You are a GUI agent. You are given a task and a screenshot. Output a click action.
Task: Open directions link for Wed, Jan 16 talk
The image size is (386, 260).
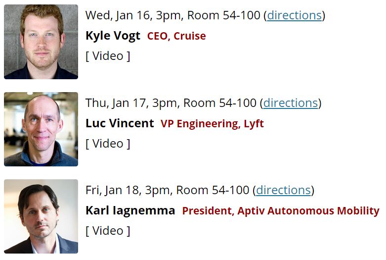pos(294,15)
